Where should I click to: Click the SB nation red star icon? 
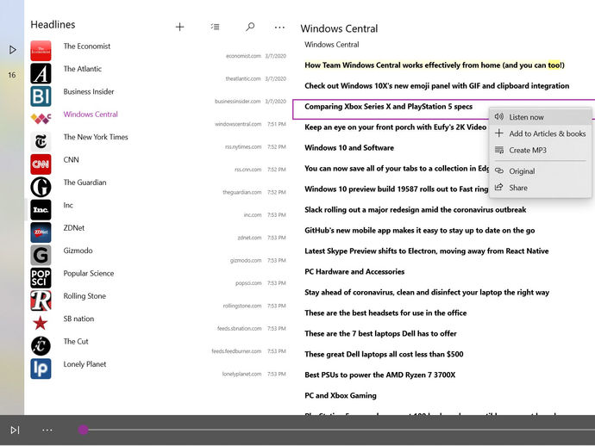coord(41,323)
